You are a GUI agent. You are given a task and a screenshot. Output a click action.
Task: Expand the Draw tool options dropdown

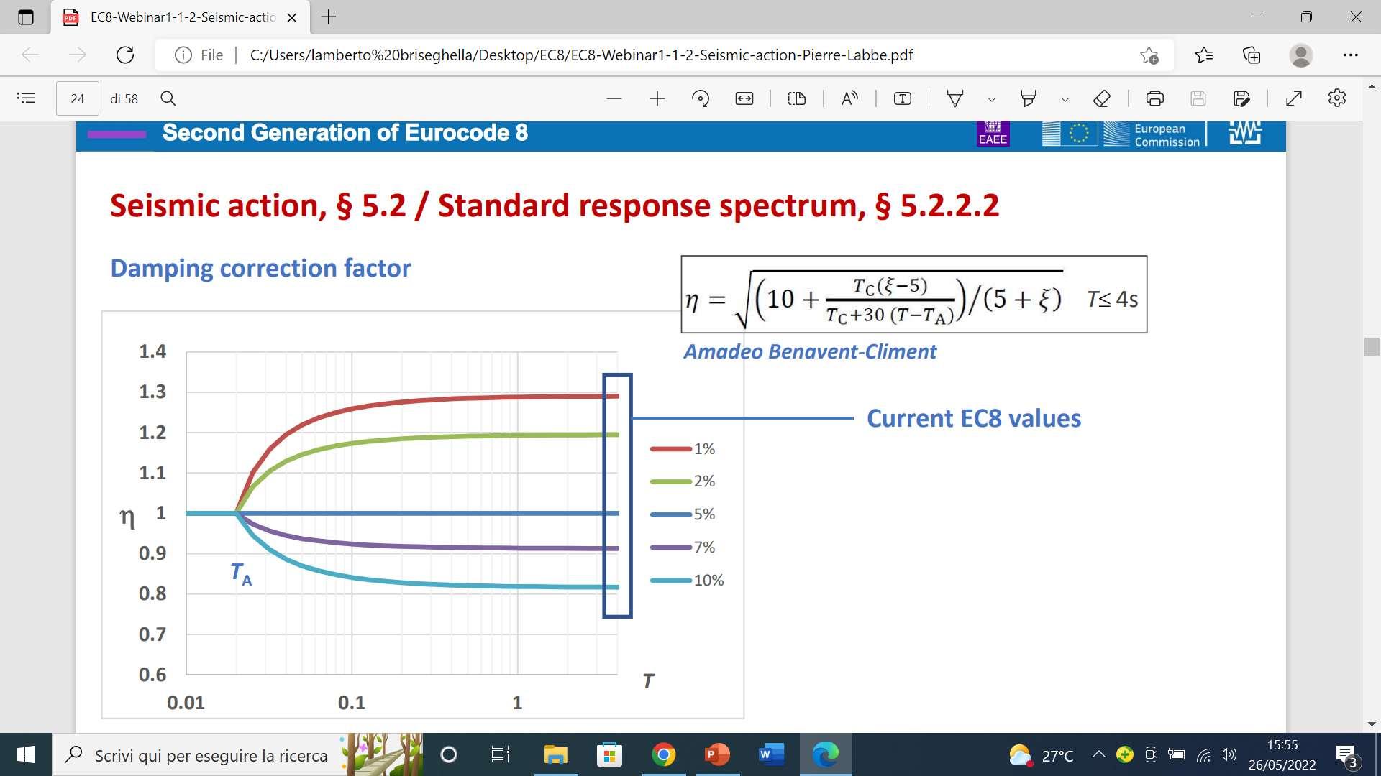[992, 99]
